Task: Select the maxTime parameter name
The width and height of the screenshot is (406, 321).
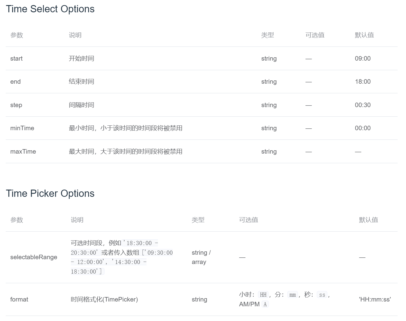Action: click(x=23, y=151)
